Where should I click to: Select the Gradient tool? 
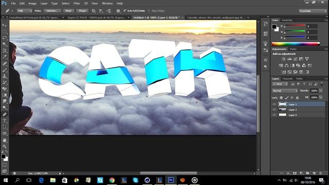(x=5, y=95)
